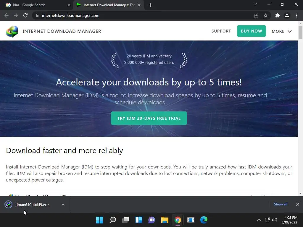This screenshot has width=303, height=227.
Task: Click 'Download faster and more reliably' heading
Action: pyautogui.click(x=64, y=150)
